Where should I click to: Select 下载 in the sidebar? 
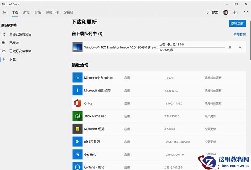pyautogui.click(x=13, y=60)
